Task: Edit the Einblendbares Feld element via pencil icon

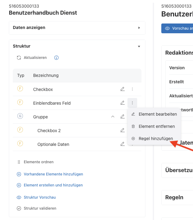Action: click(122, 103)
